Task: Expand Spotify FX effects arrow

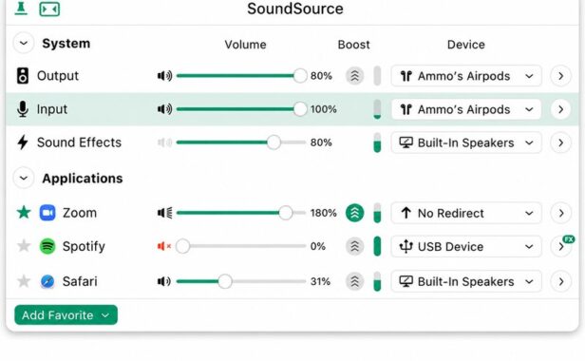Action: click(560, 246)
